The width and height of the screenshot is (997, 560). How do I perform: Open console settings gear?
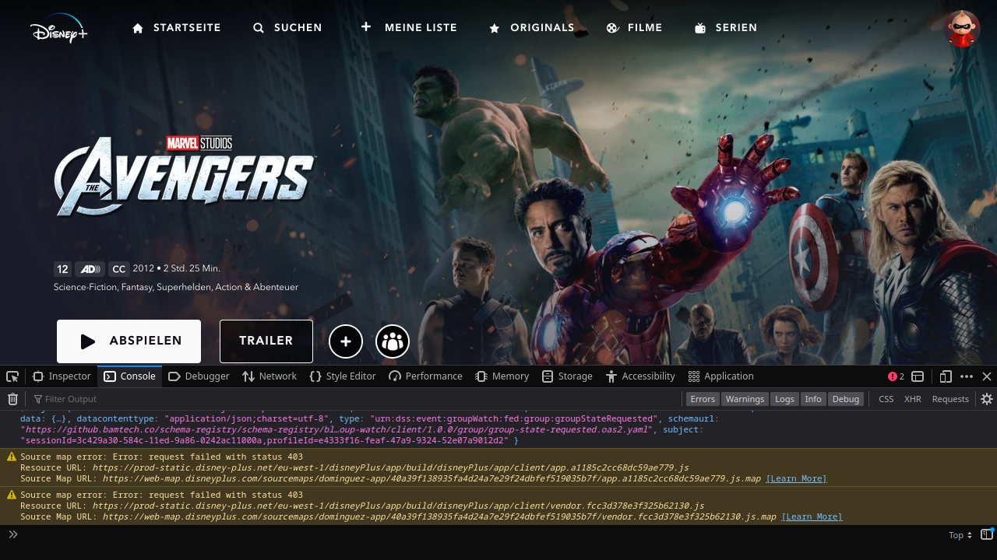(x=987, y=399)
